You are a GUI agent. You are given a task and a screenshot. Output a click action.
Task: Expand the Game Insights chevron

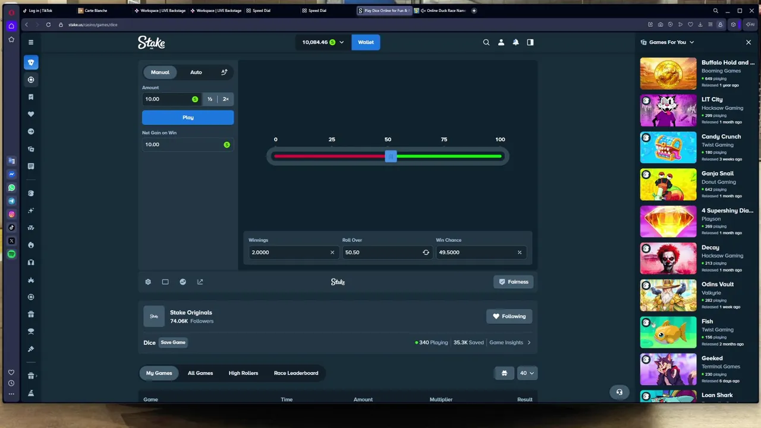[x=529, y=342]
